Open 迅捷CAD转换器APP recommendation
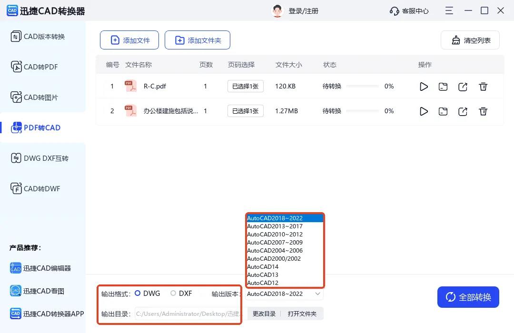Viewport: 514px width, 333px height. coord(47,313)
